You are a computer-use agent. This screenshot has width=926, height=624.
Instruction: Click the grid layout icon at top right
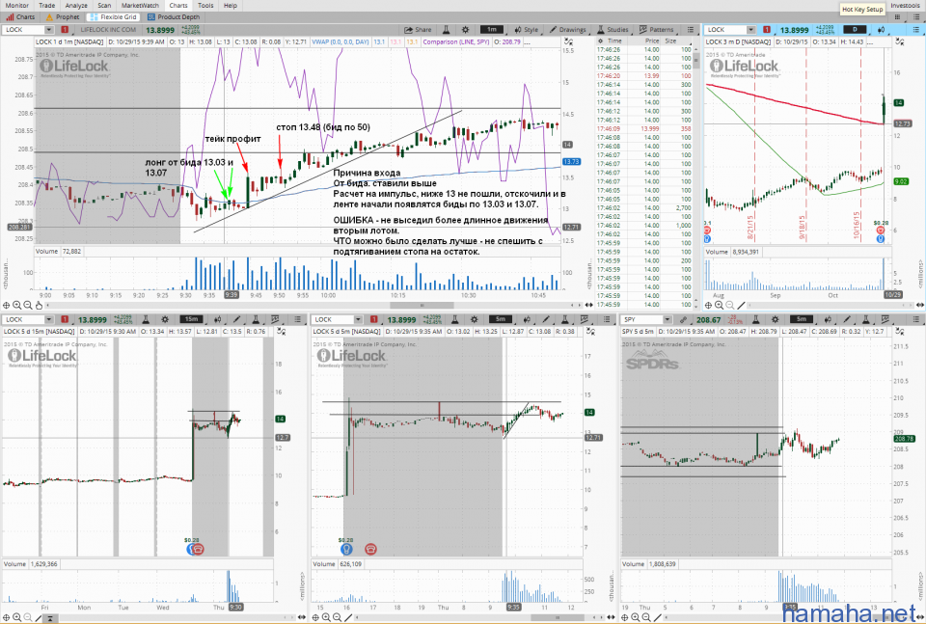point(897,17)
